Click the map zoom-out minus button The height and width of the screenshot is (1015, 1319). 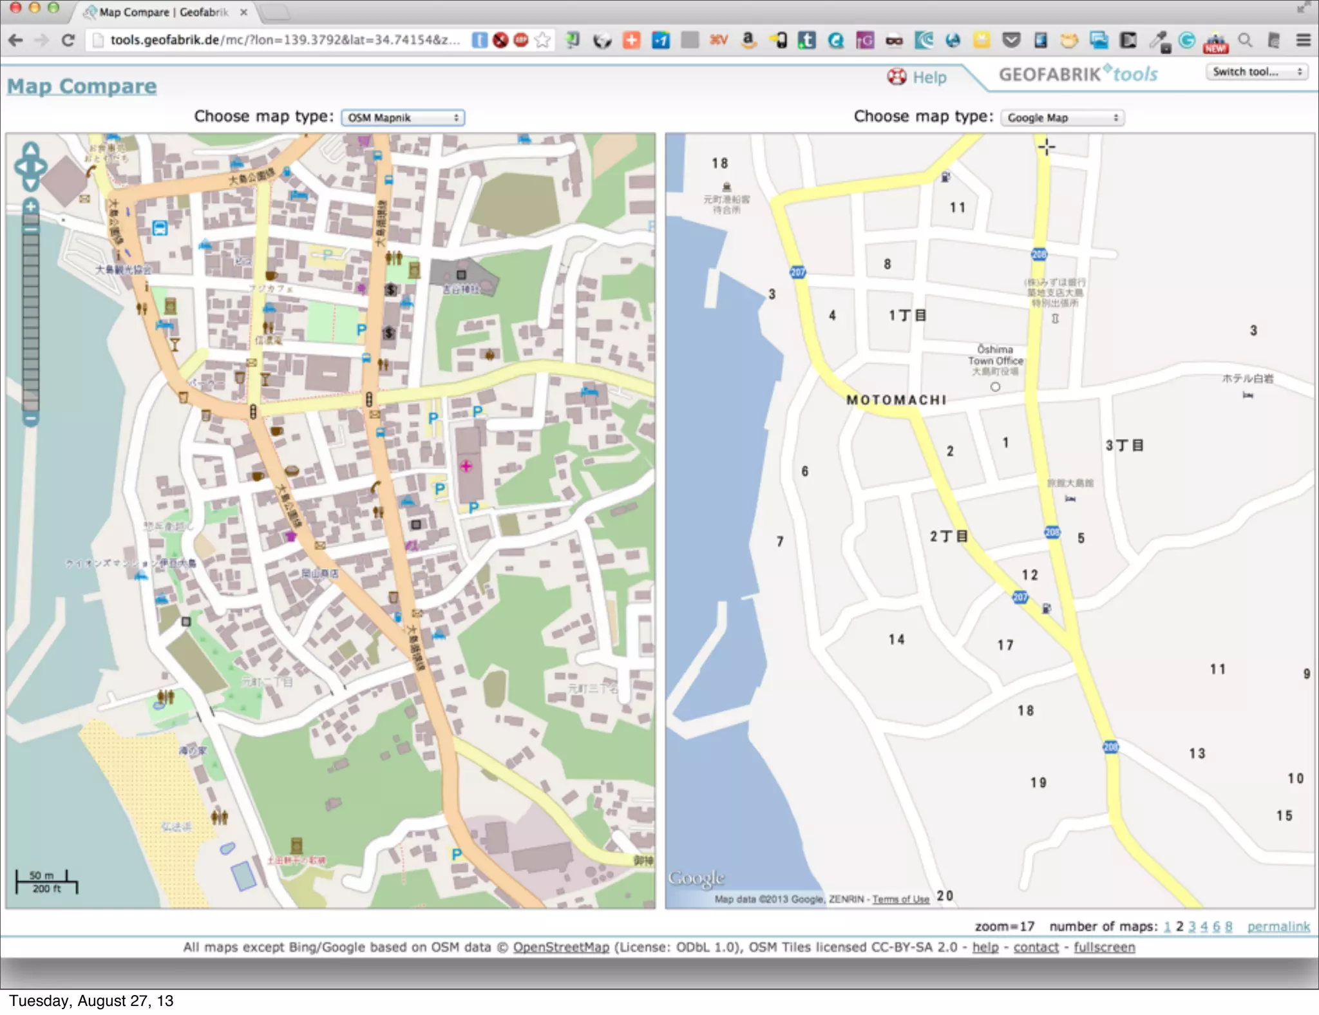point(30,419)
